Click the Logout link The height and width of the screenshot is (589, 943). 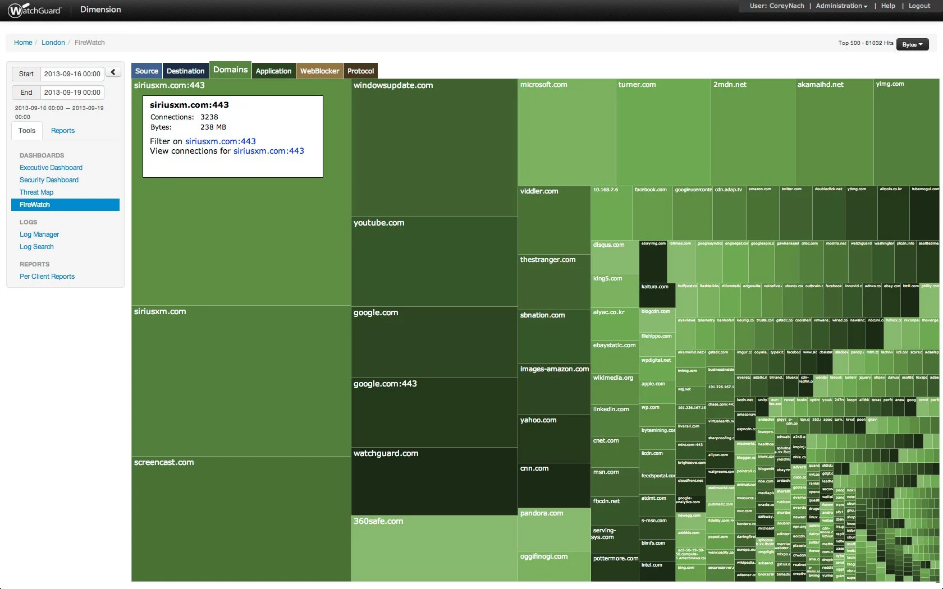point(919,6)
